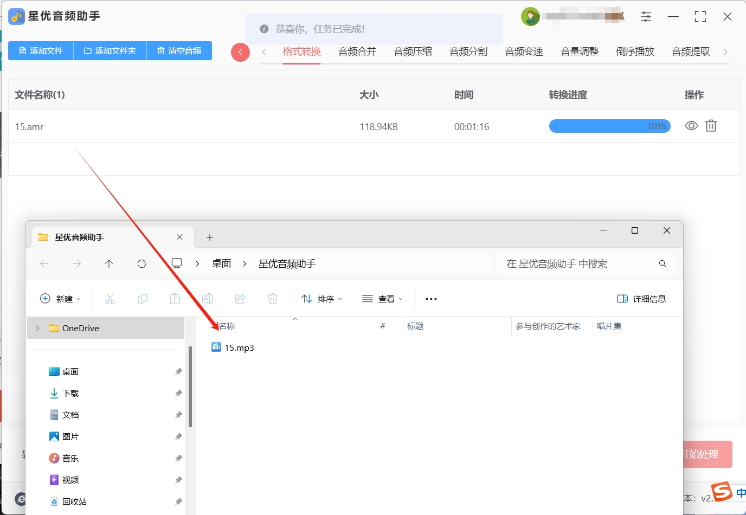Screen dimensions: 746x515
Task: Expand the chevron after 桌面 breadcrumb
Action: (245, 263)
